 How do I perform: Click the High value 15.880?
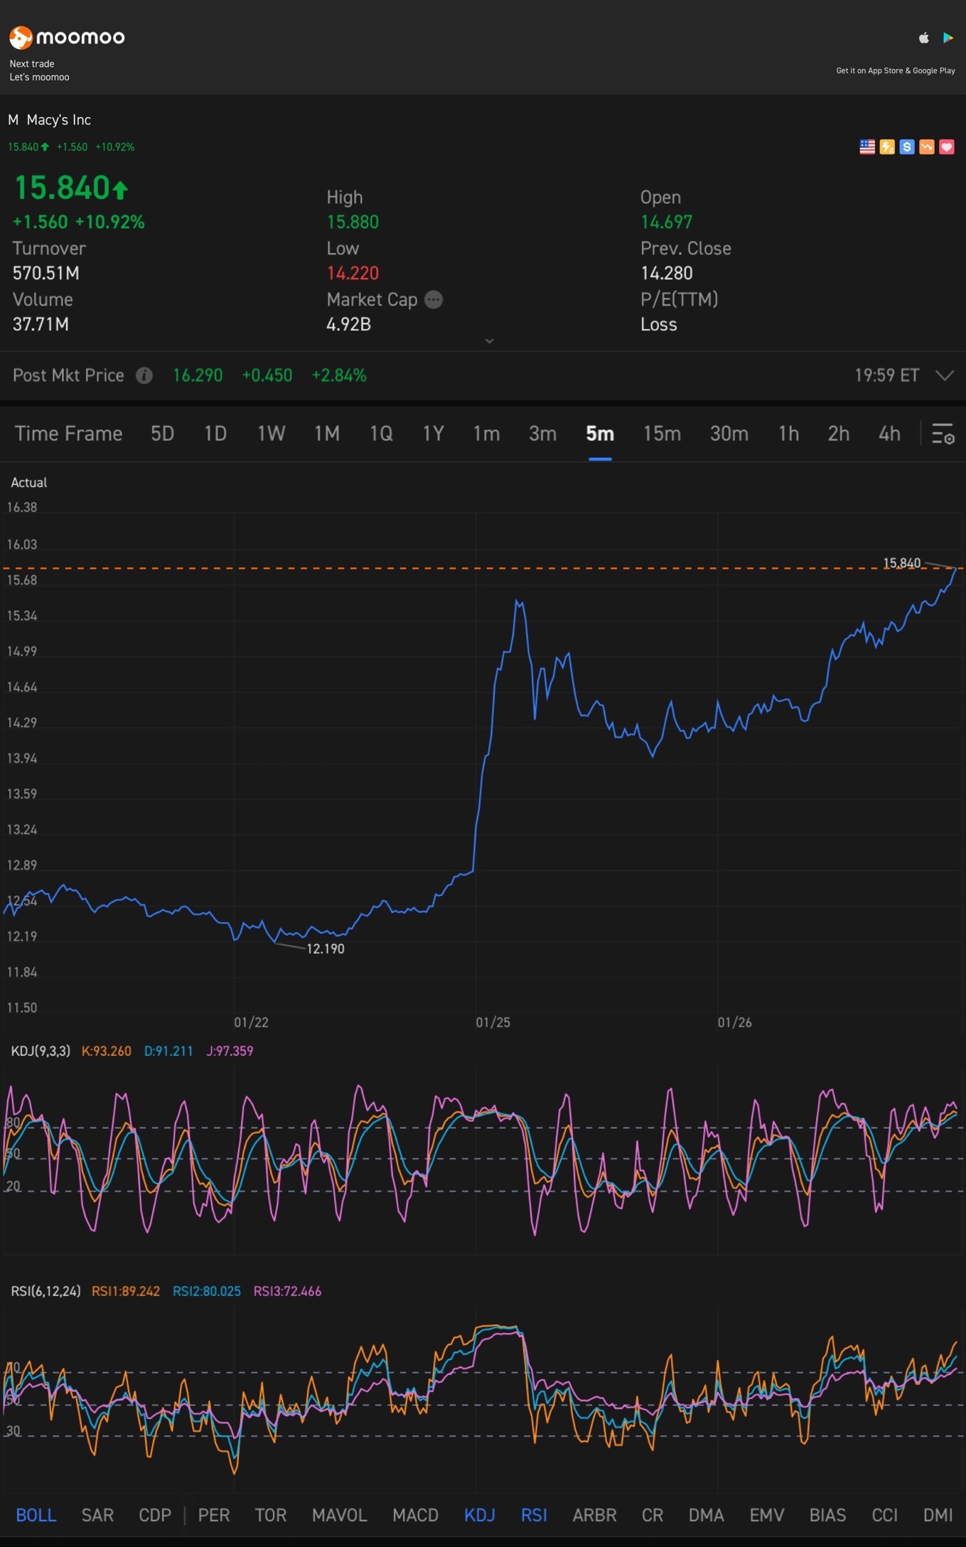[353, 222]
